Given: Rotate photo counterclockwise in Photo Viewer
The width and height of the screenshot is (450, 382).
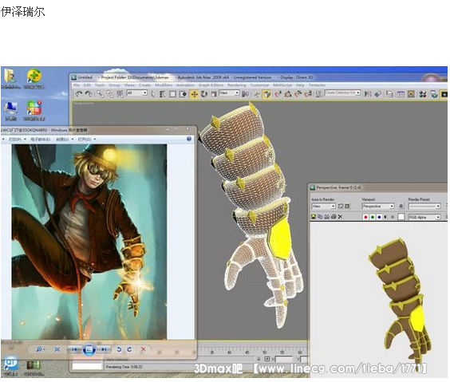Looking at the screenshot, I should (119, 349).
